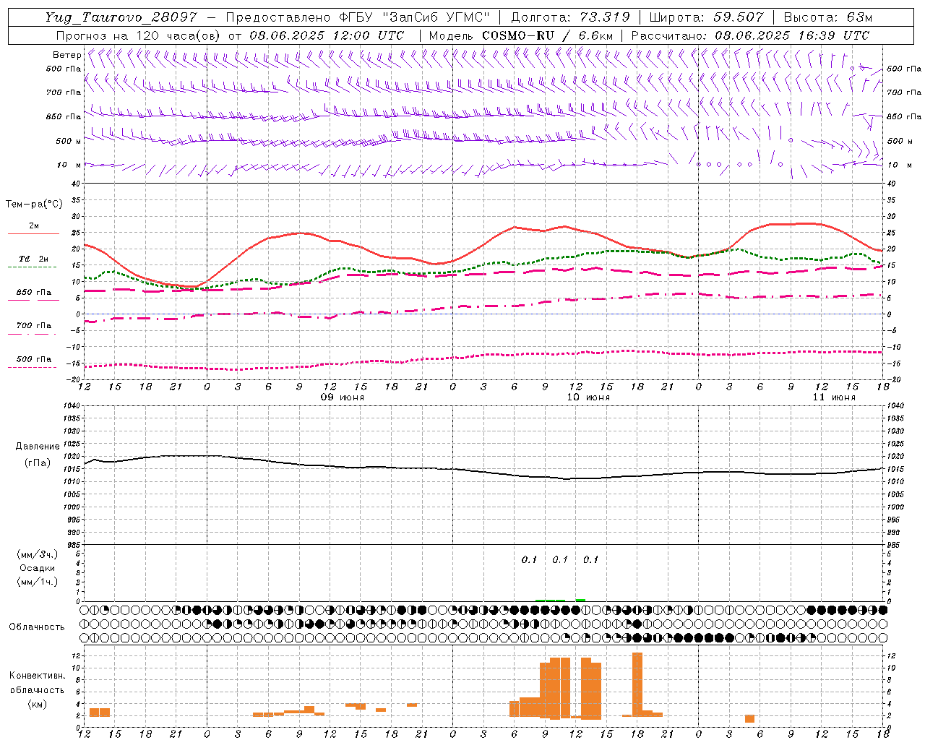The height and width of the screenshot is (740, 925).
Task: Click the Ветер panel label
Action: [67, 55]
